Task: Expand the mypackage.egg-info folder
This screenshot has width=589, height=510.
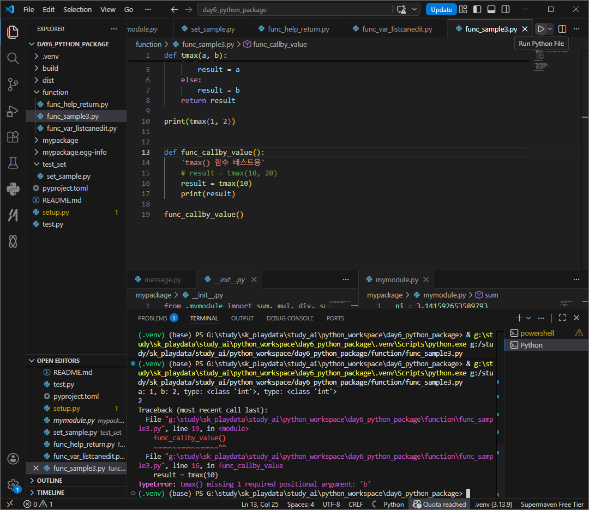Action: [x=76, y=153]
